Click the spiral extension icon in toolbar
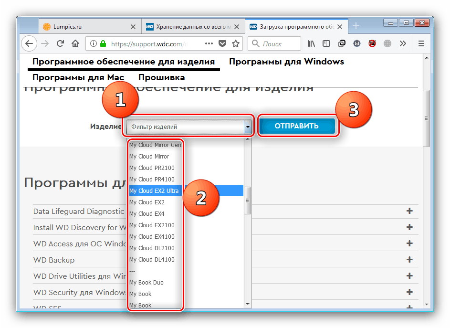 [x=342, y=43]
